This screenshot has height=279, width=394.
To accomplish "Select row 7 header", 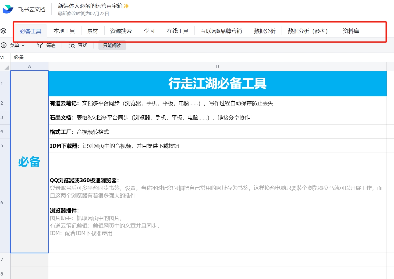I will point(5,260).
